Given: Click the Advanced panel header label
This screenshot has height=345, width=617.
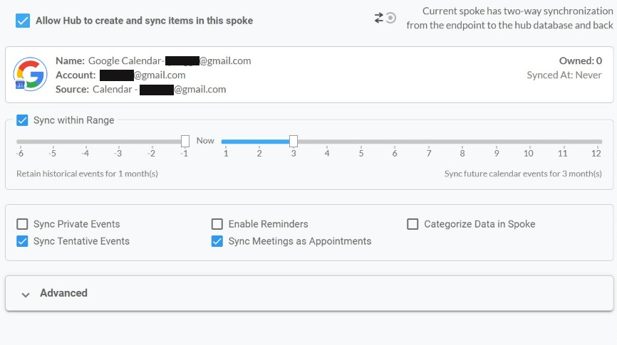Looking at the screenshot, I should [63, 293].
